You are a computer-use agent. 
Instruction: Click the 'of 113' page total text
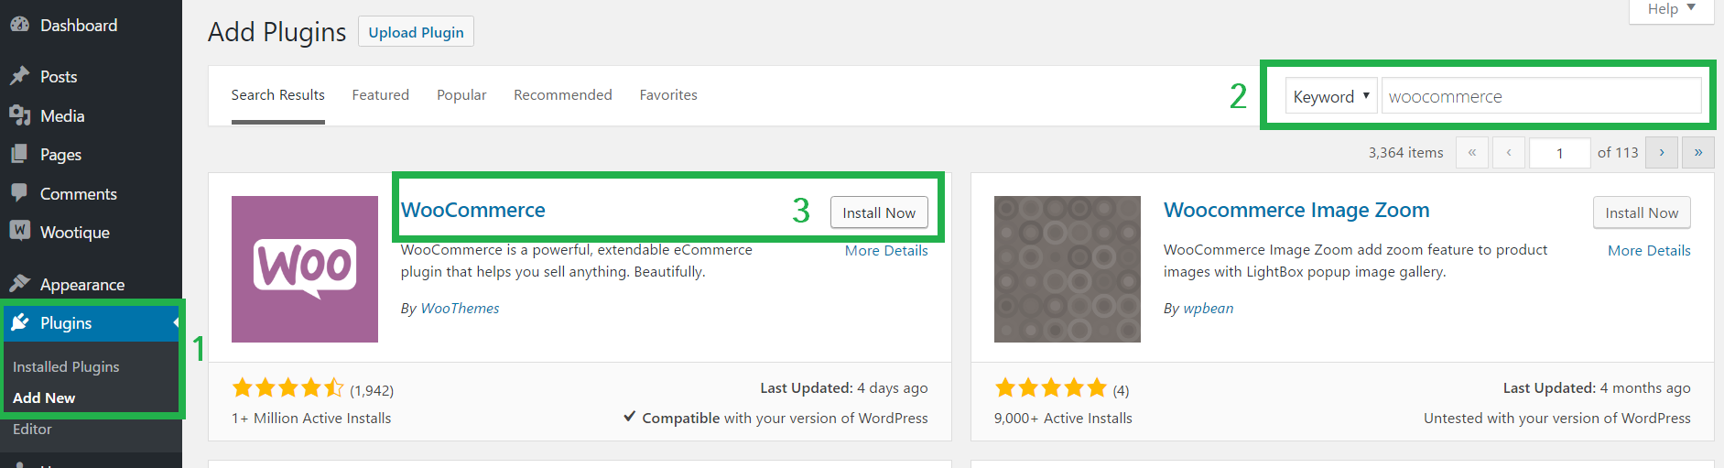[x=1618, y=153]
